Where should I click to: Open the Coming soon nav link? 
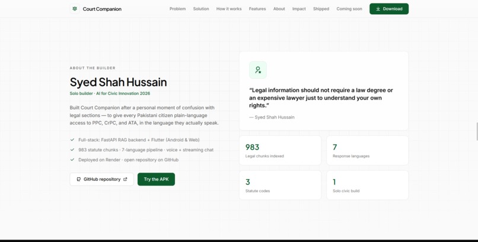(349, 9)
